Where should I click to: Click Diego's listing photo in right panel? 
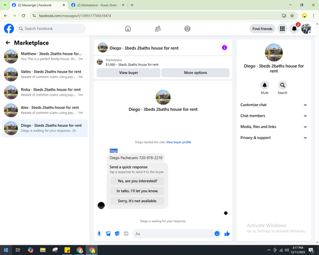(x=274, y=52)
